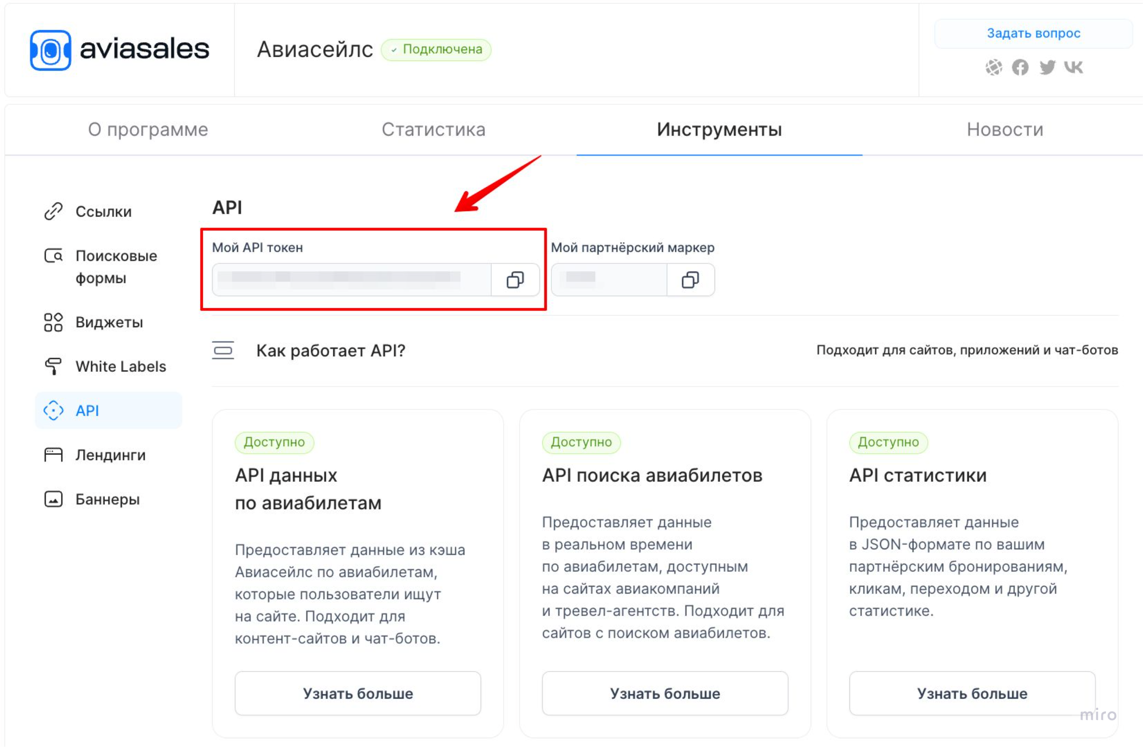
Task: Click into the Мой API токен field
Action: [x=352, y=279]
